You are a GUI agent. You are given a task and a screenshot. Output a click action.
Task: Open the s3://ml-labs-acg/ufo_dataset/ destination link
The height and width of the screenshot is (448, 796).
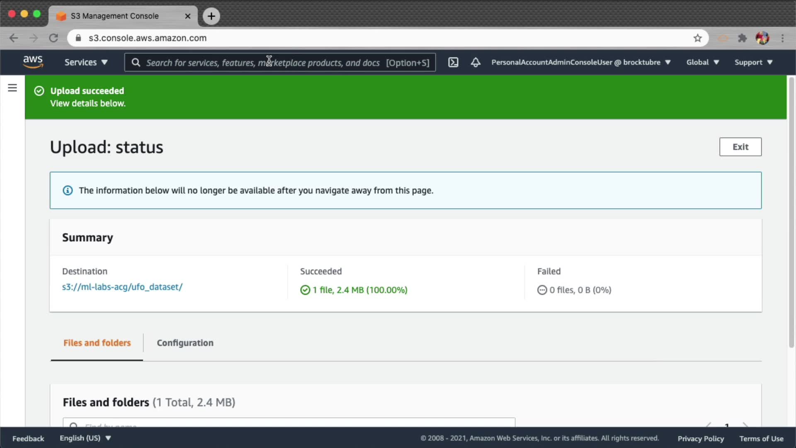pyautogui.click(x=122, y=287)
